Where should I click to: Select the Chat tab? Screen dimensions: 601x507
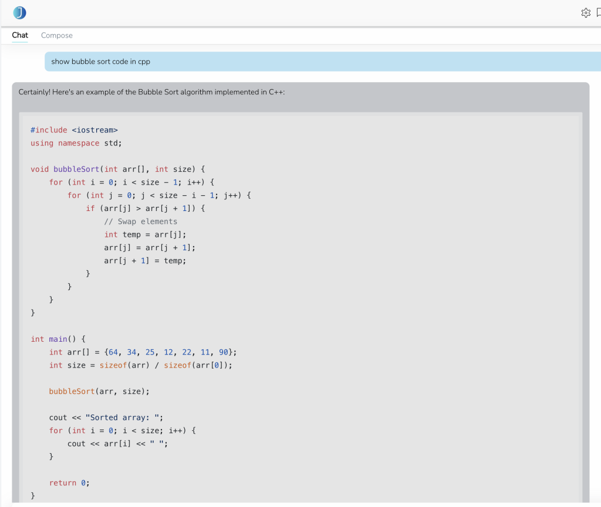(x=20, y=35)
